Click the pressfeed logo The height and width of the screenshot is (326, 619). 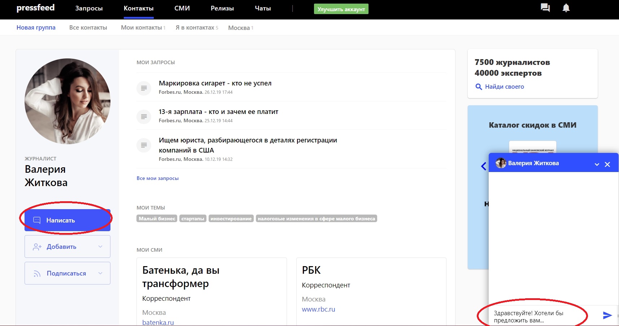pos(35,8)
